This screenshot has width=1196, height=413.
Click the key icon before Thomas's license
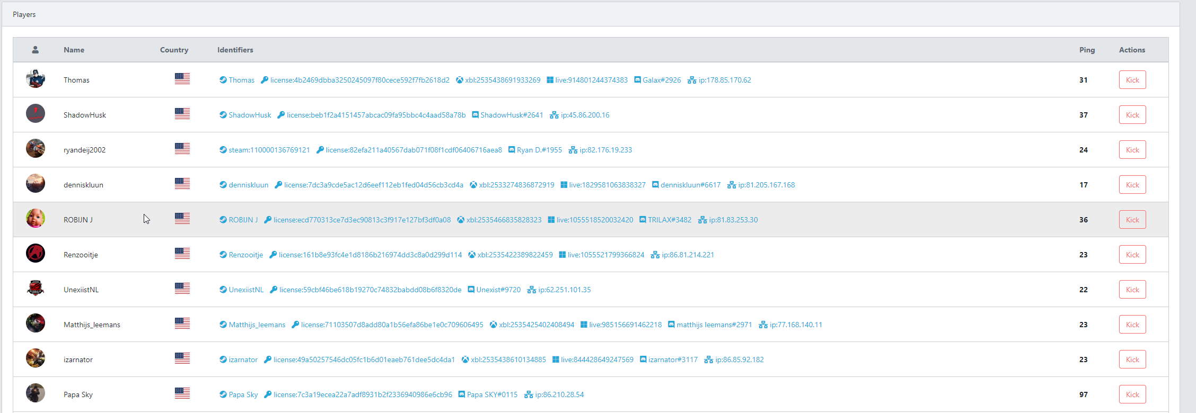[x=264, y=80]
